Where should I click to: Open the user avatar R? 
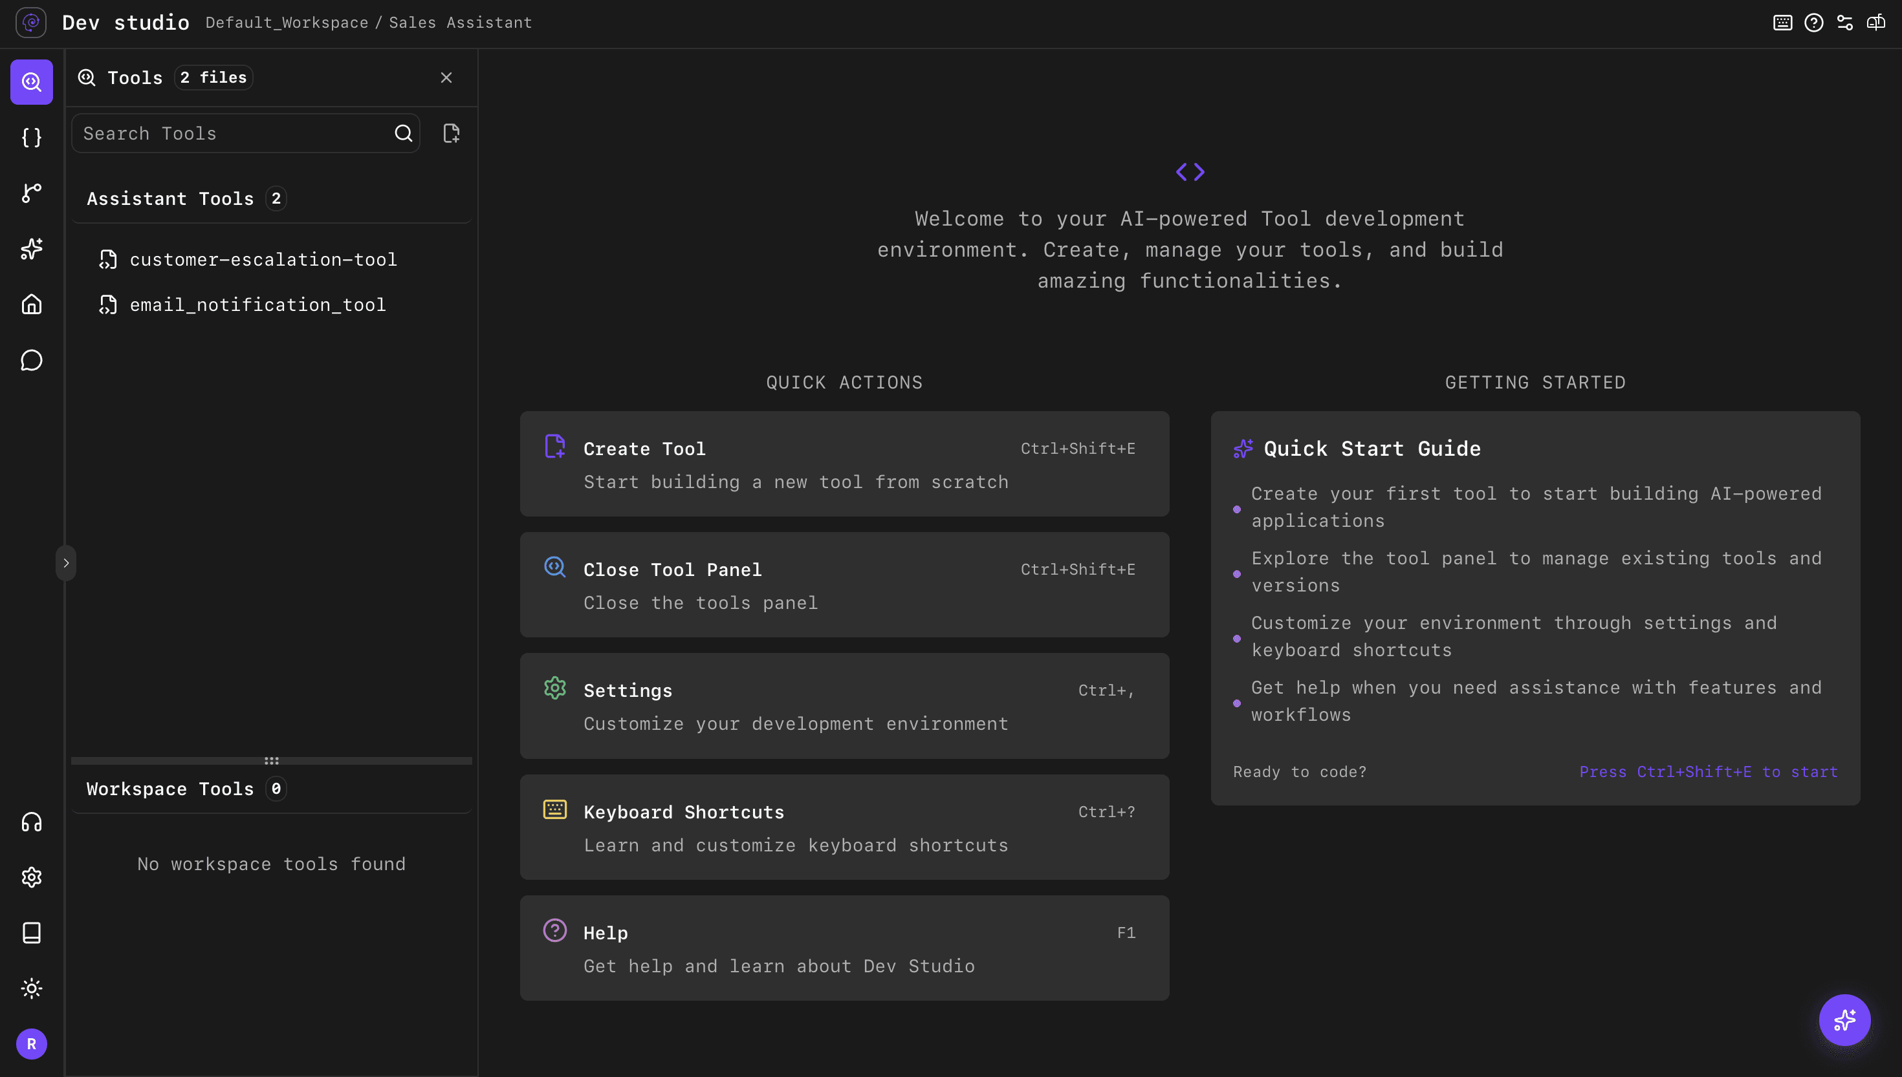pos(31,1044)
